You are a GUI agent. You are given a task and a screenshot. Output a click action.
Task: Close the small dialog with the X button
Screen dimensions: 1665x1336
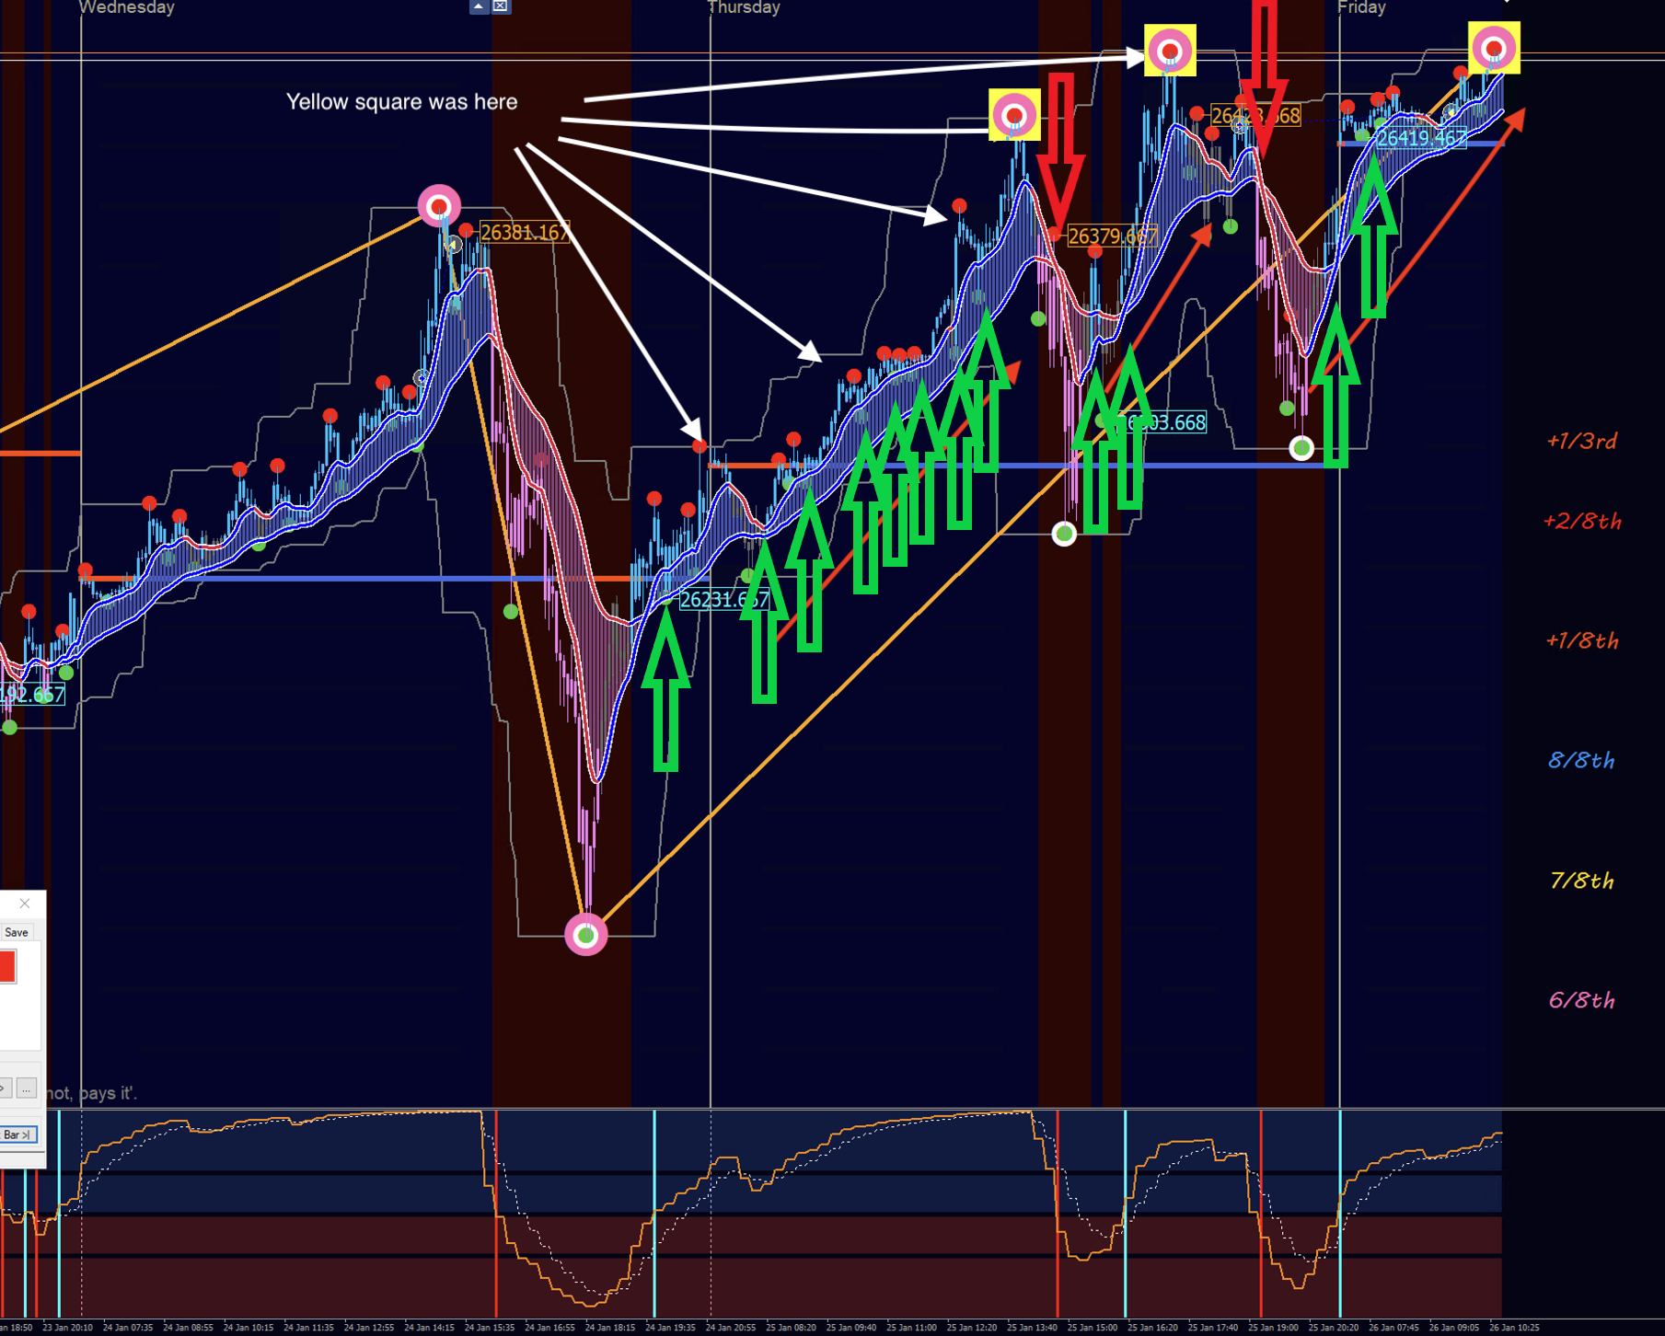point(25,904)
